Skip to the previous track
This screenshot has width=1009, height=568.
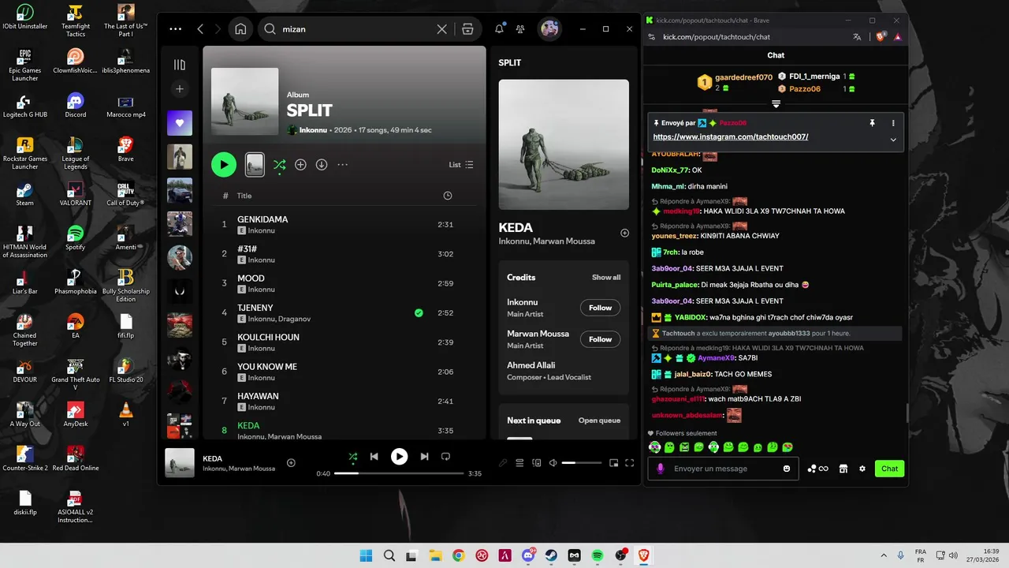(374, 457)
